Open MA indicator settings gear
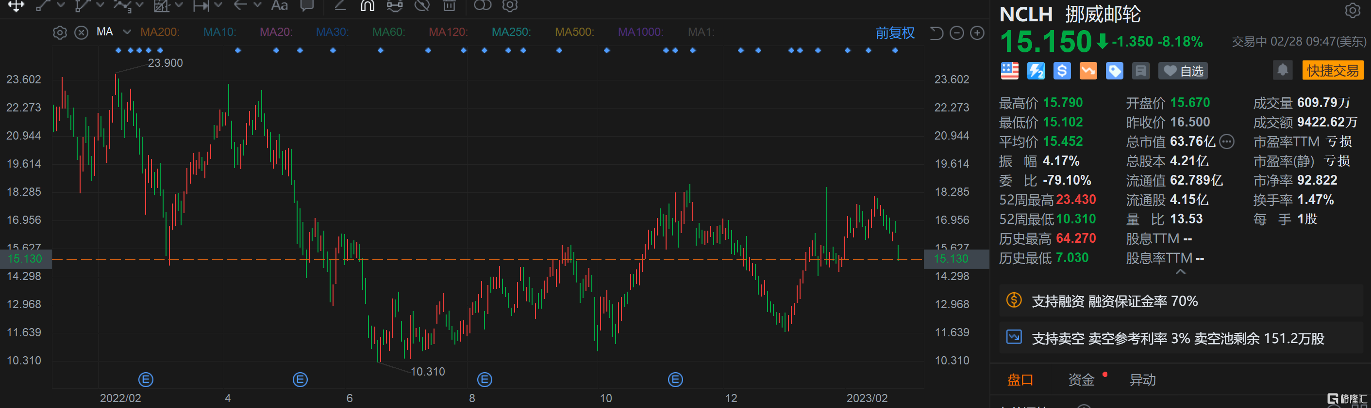 pos(60,33)
